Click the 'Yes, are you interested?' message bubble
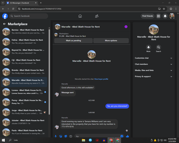Screen dimensions: 179x143 click(117, 106)
